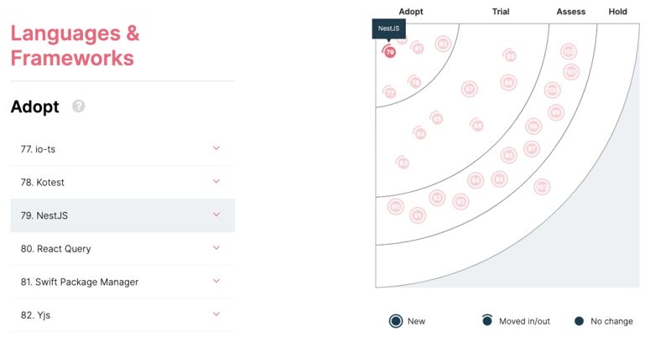Select blip 82 on the radar
671x347 pixels.
point(444,44)
